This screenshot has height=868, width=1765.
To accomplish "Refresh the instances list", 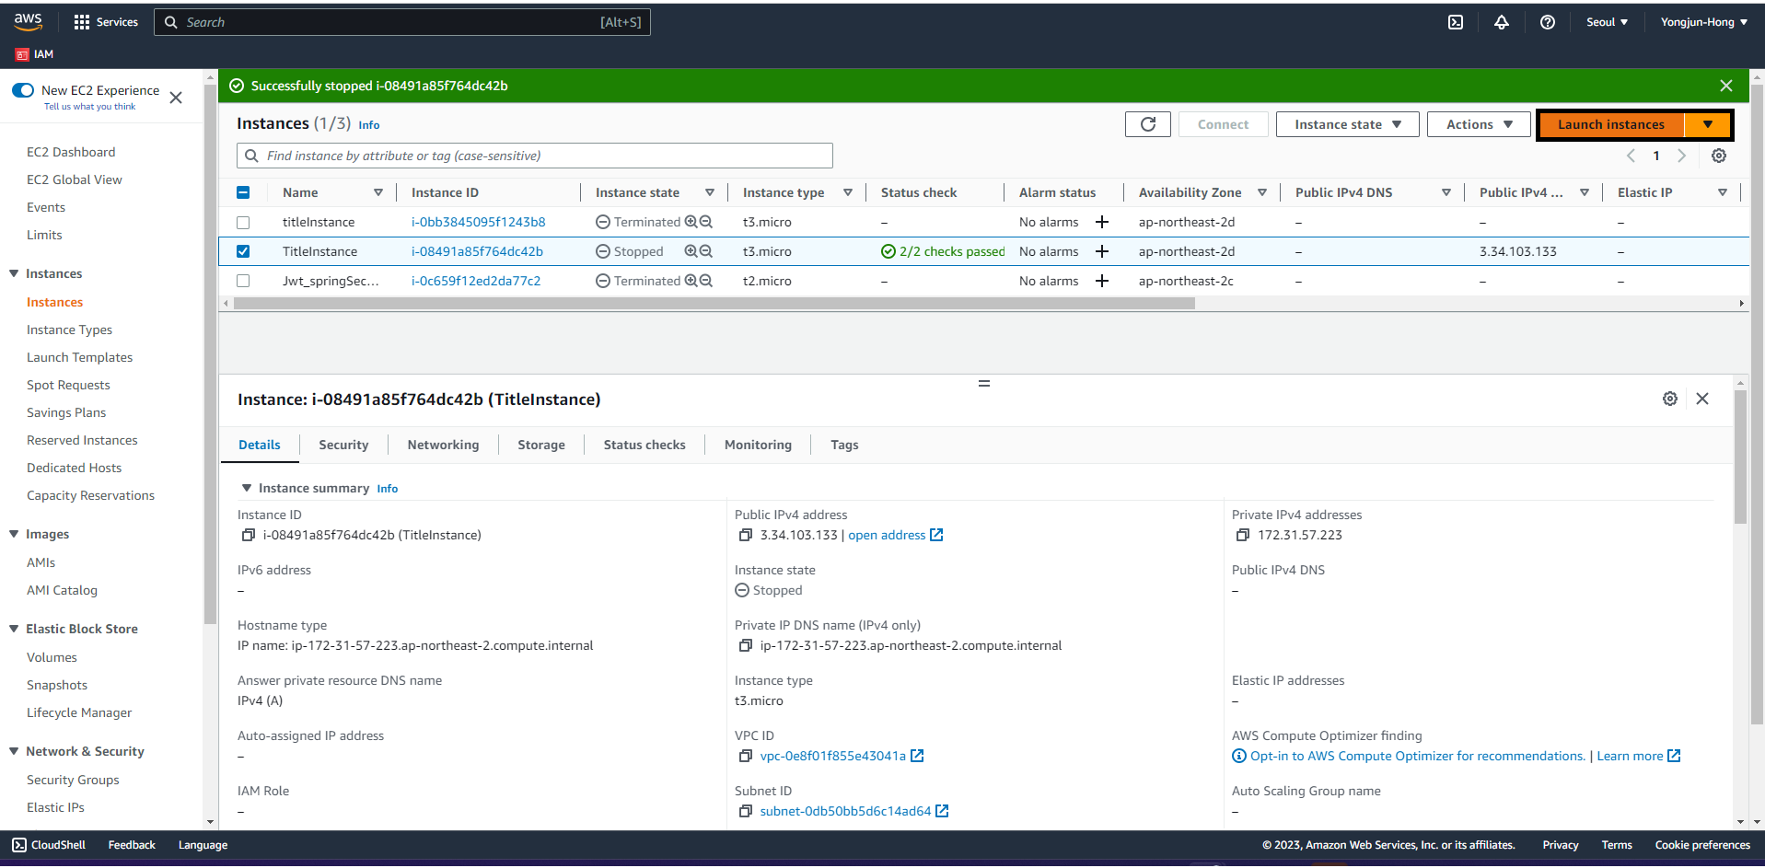I will [x=1148, y=124].
